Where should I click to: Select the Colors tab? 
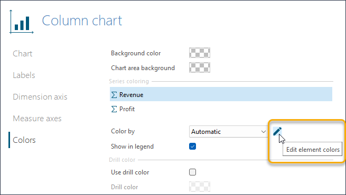pos(24,140)
